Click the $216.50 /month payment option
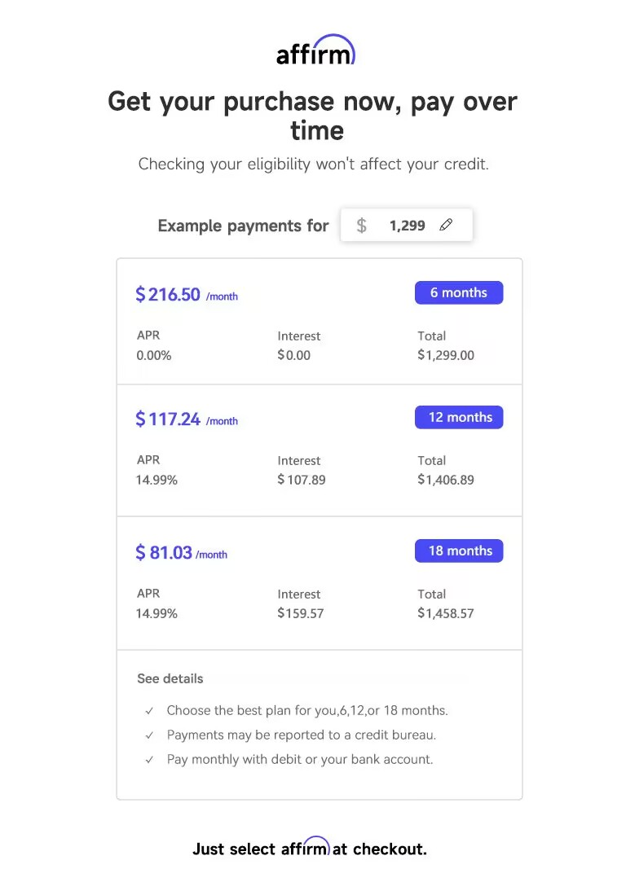The height and width of the screenshot is (882, 626). click(187, 294)
